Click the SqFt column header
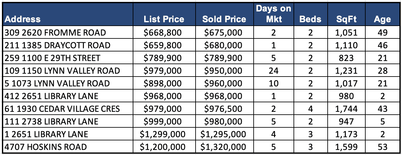This screenshot has height=155, width=402. coord(346,19)
